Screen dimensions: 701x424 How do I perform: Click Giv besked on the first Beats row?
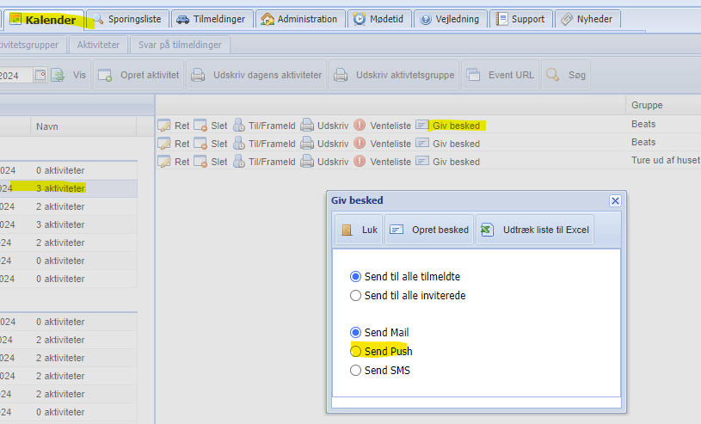point(448,126)
